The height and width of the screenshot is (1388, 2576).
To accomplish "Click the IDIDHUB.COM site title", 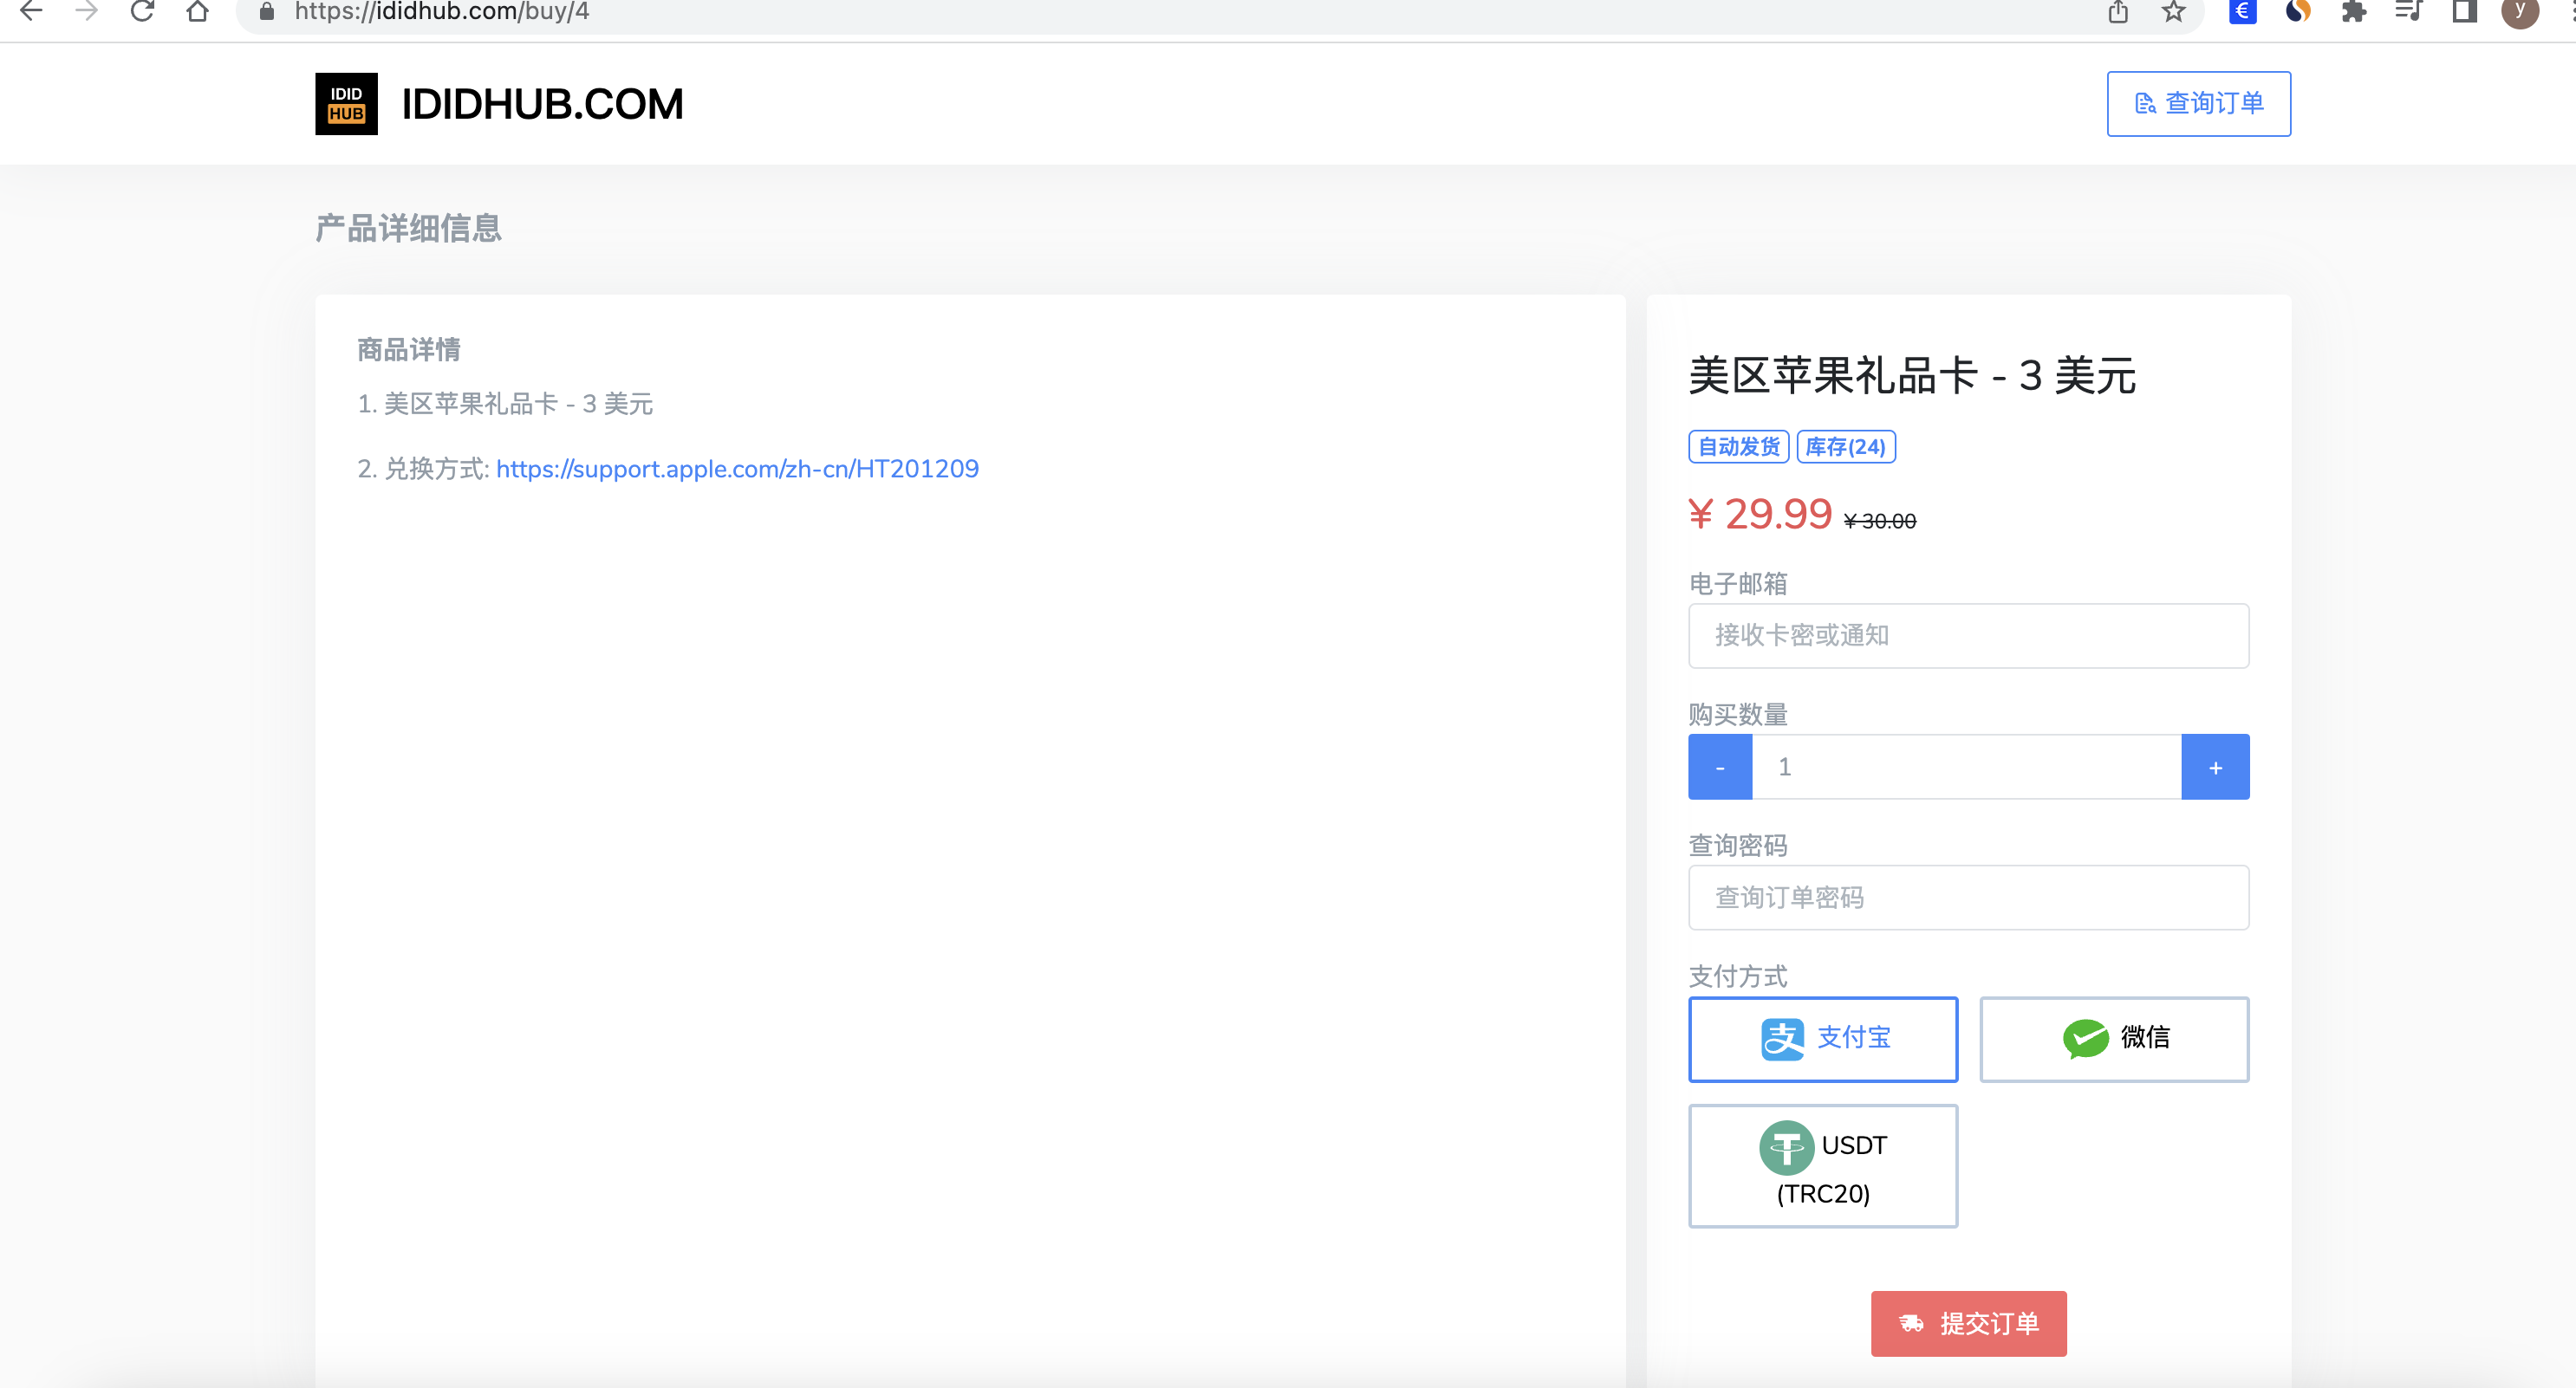I will click(x=542, y=104).
